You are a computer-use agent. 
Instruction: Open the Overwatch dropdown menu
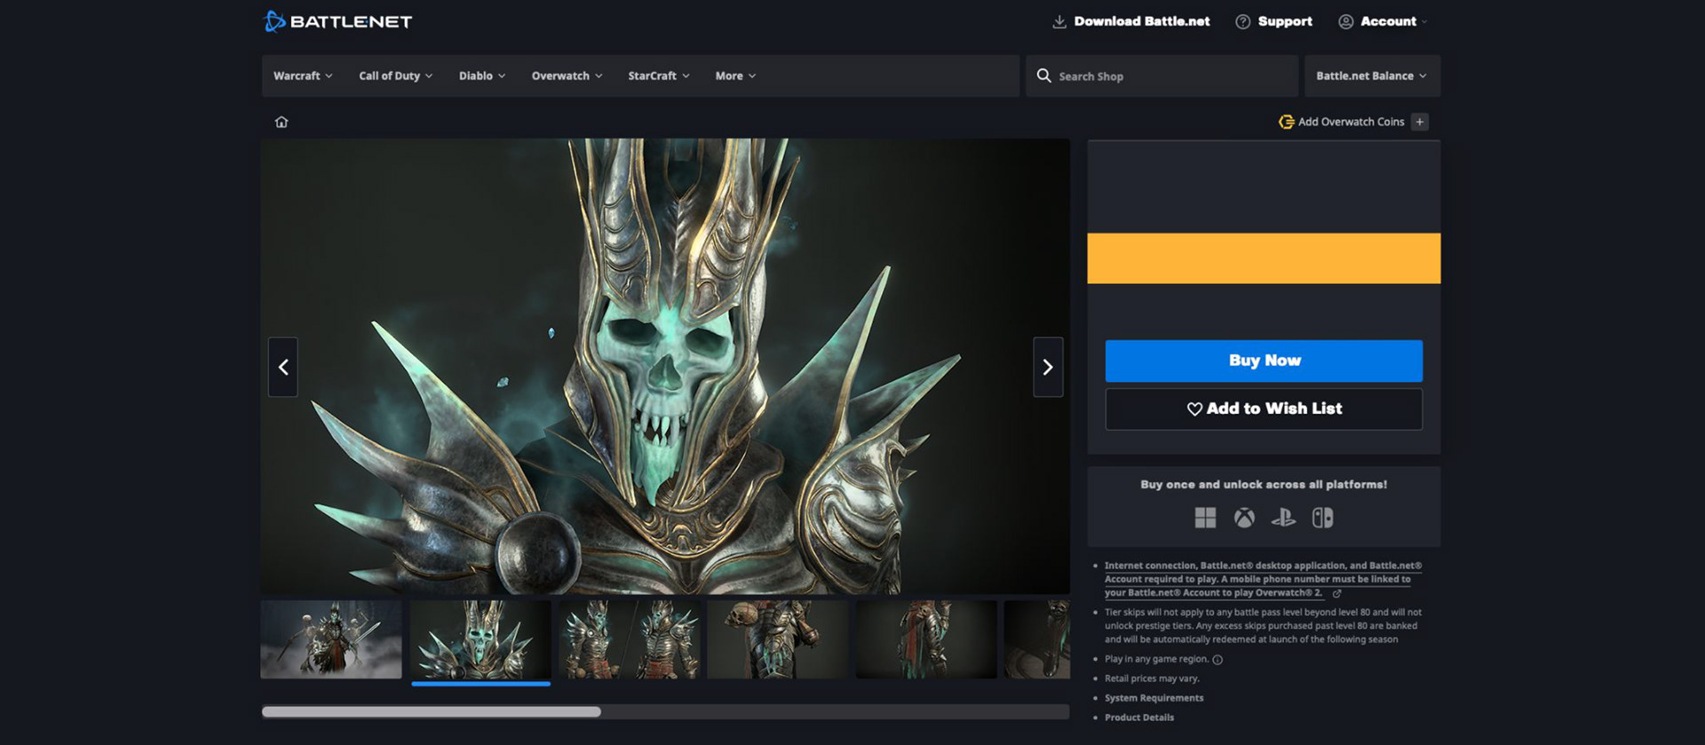[567, 75]
